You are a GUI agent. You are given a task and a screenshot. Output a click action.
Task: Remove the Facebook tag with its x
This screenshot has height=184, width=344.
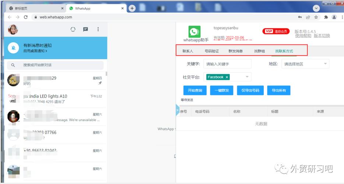227,77
